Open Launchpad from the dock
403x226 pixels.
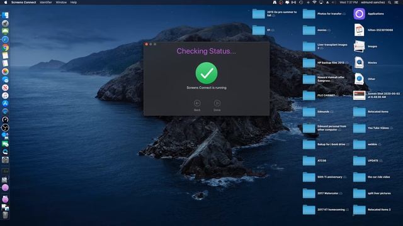click(x=5, y=24)
